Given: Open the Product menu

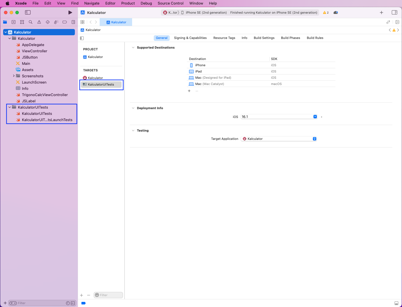Looking at the screenshot, I should click(x=128, y=3).
